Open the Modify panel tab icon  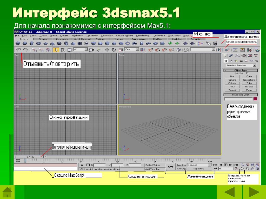tap(231, 56)
